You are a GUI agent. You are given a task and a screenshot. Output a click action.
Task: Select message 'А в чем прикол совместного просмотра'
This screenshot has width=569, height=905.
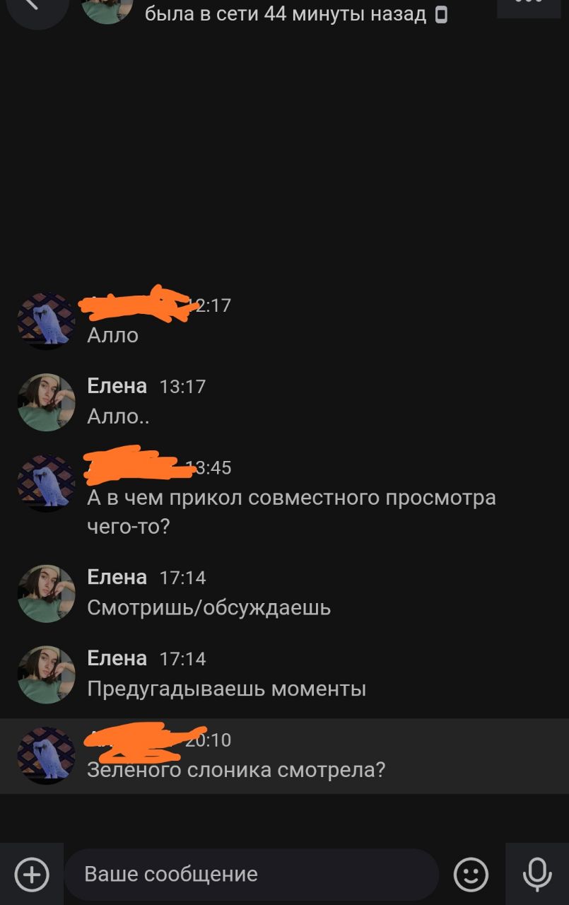coord(291,498)
